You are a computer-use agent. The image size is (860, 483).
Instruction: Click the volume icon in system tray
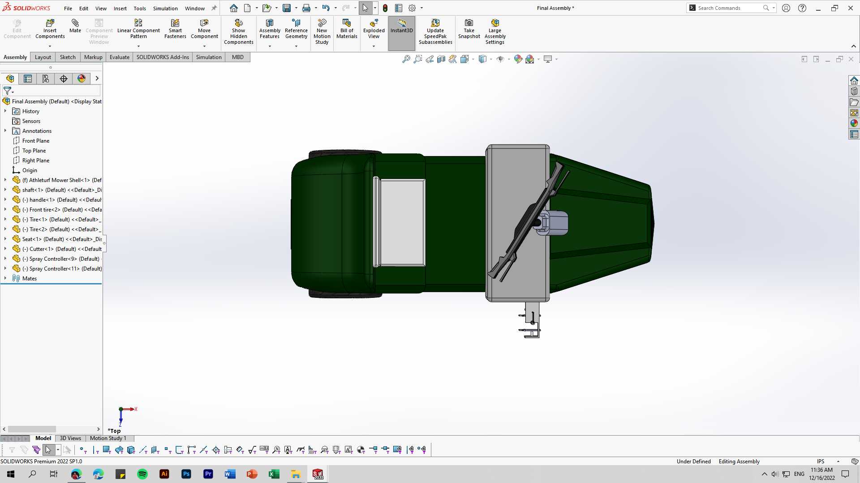pyautogui.click(x=775, y=474)
